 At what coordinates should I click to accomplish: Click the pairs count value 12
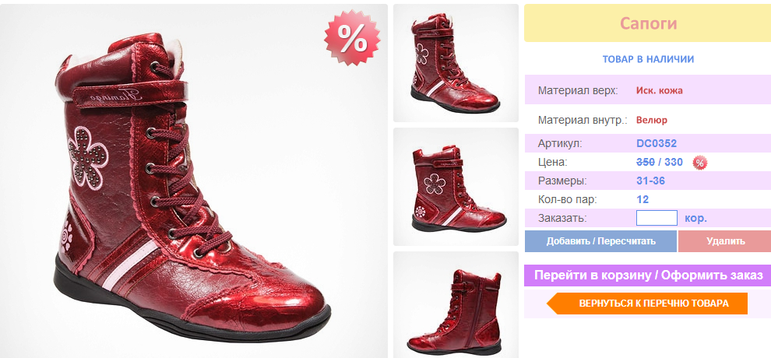tap(642, 199)
